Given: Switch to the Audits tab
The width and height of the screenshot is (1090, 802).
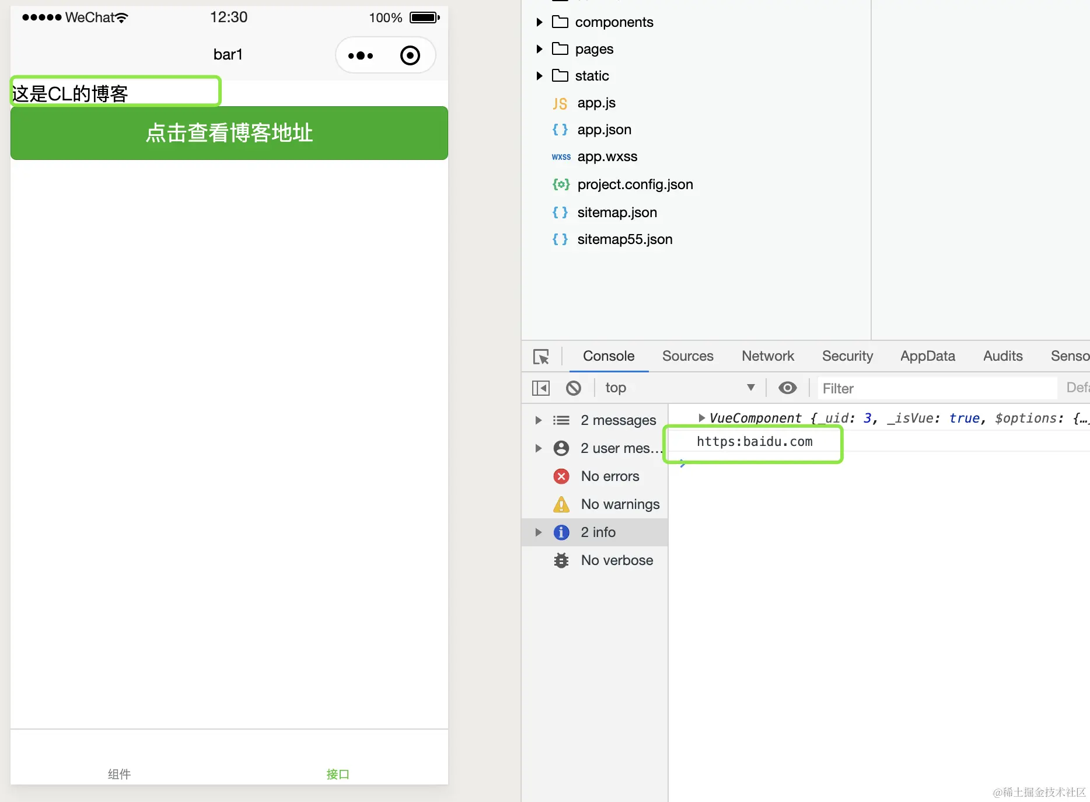Looking at the screenshot, I should point(1003,356).
